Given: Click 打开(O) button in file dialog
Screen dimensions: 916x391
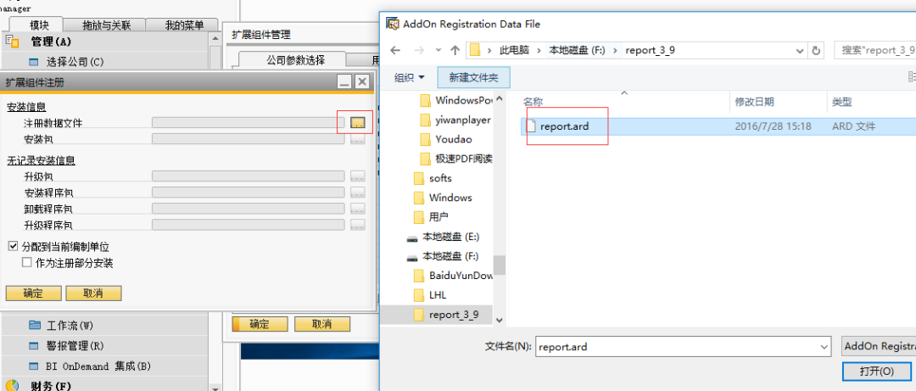Looking at the screenshot, I should (877, 371).
